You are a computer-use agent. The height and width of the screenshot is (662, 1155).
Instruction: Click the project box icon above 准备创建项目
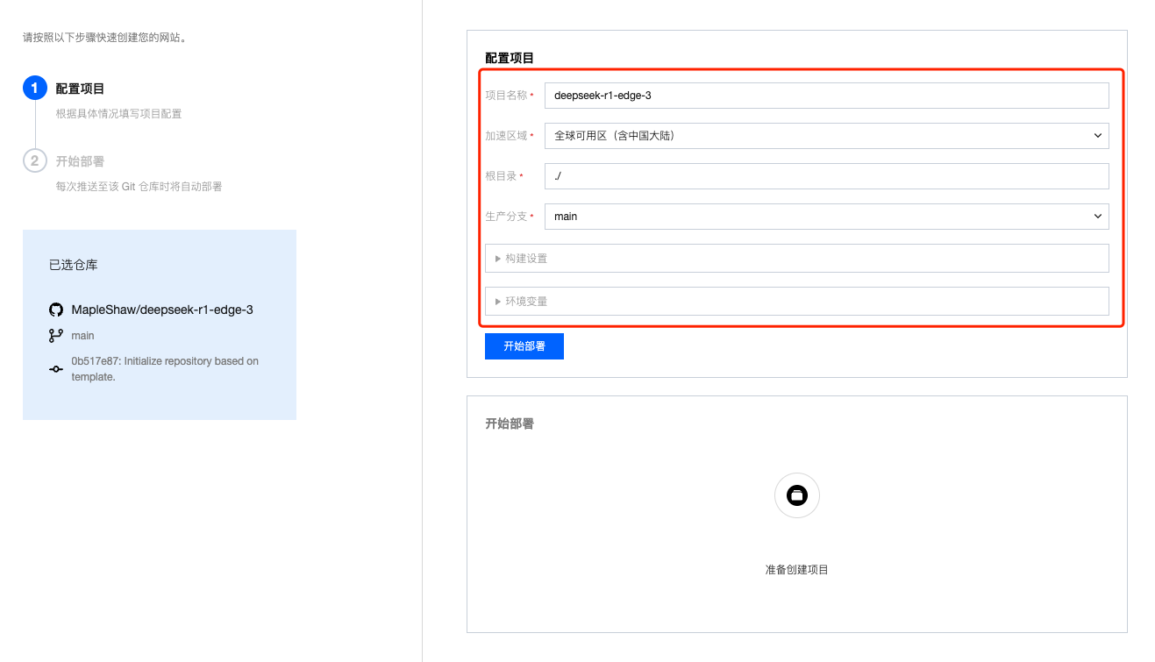[796, 495]
